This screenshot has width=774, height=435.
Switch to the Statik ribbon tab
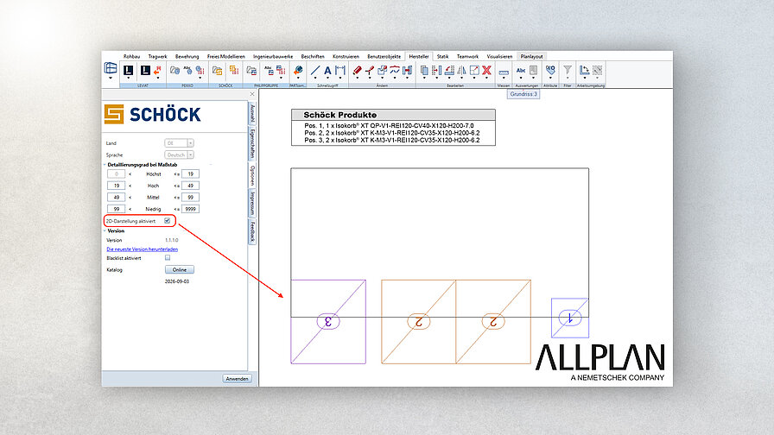[x=443, y=57]
